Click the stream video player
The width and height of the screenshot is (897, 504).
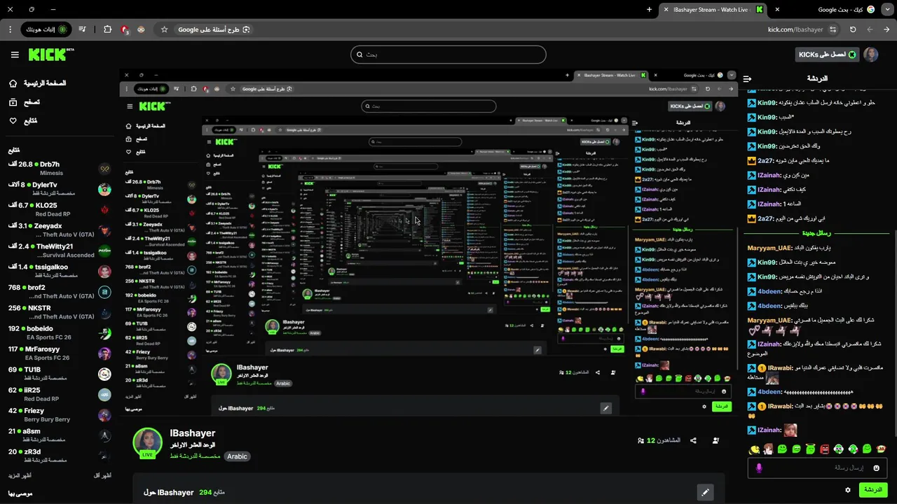click(x=428, y=242)
